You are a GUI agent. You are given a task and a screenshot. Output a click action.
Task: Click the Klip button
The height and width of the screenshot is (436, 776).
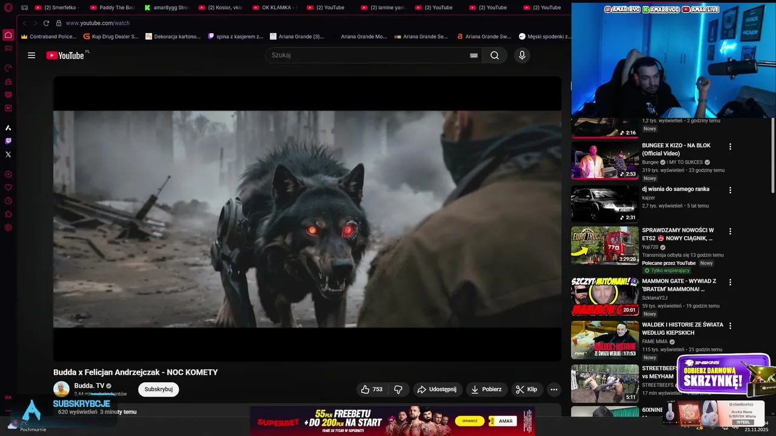pyautogui.click(x=527, y=389)
